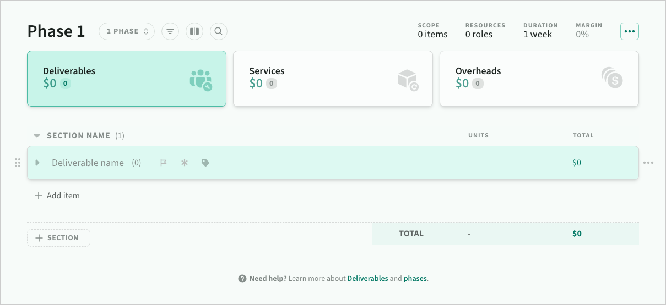Open the Deliverables help link
Image resolution: width=666 pixels, height=305 pixels.
point(367,279)
